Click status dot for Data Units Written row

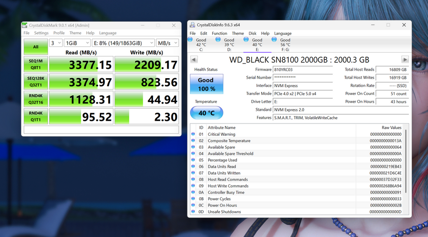(193, 173)
